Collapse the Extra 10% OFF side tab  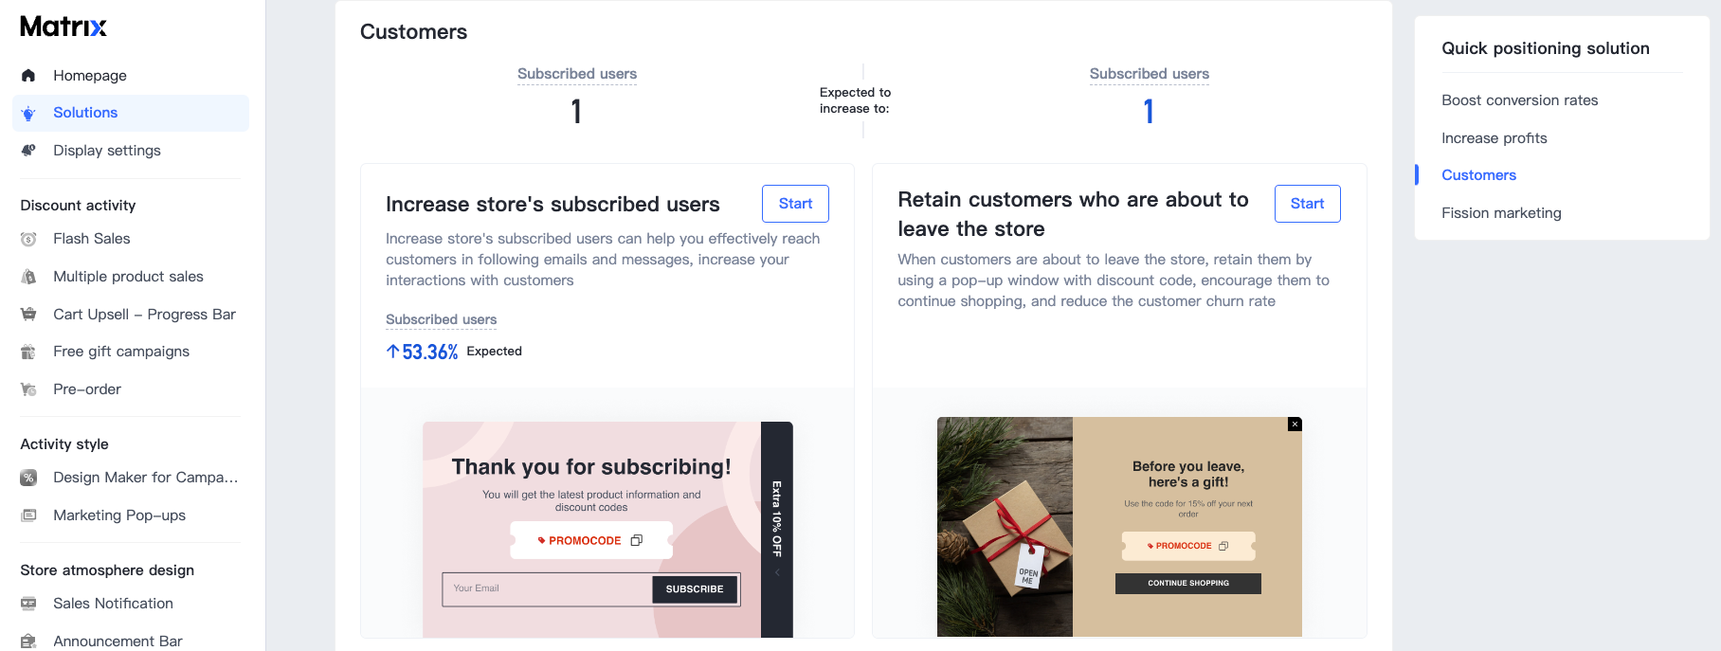point(777,572)
